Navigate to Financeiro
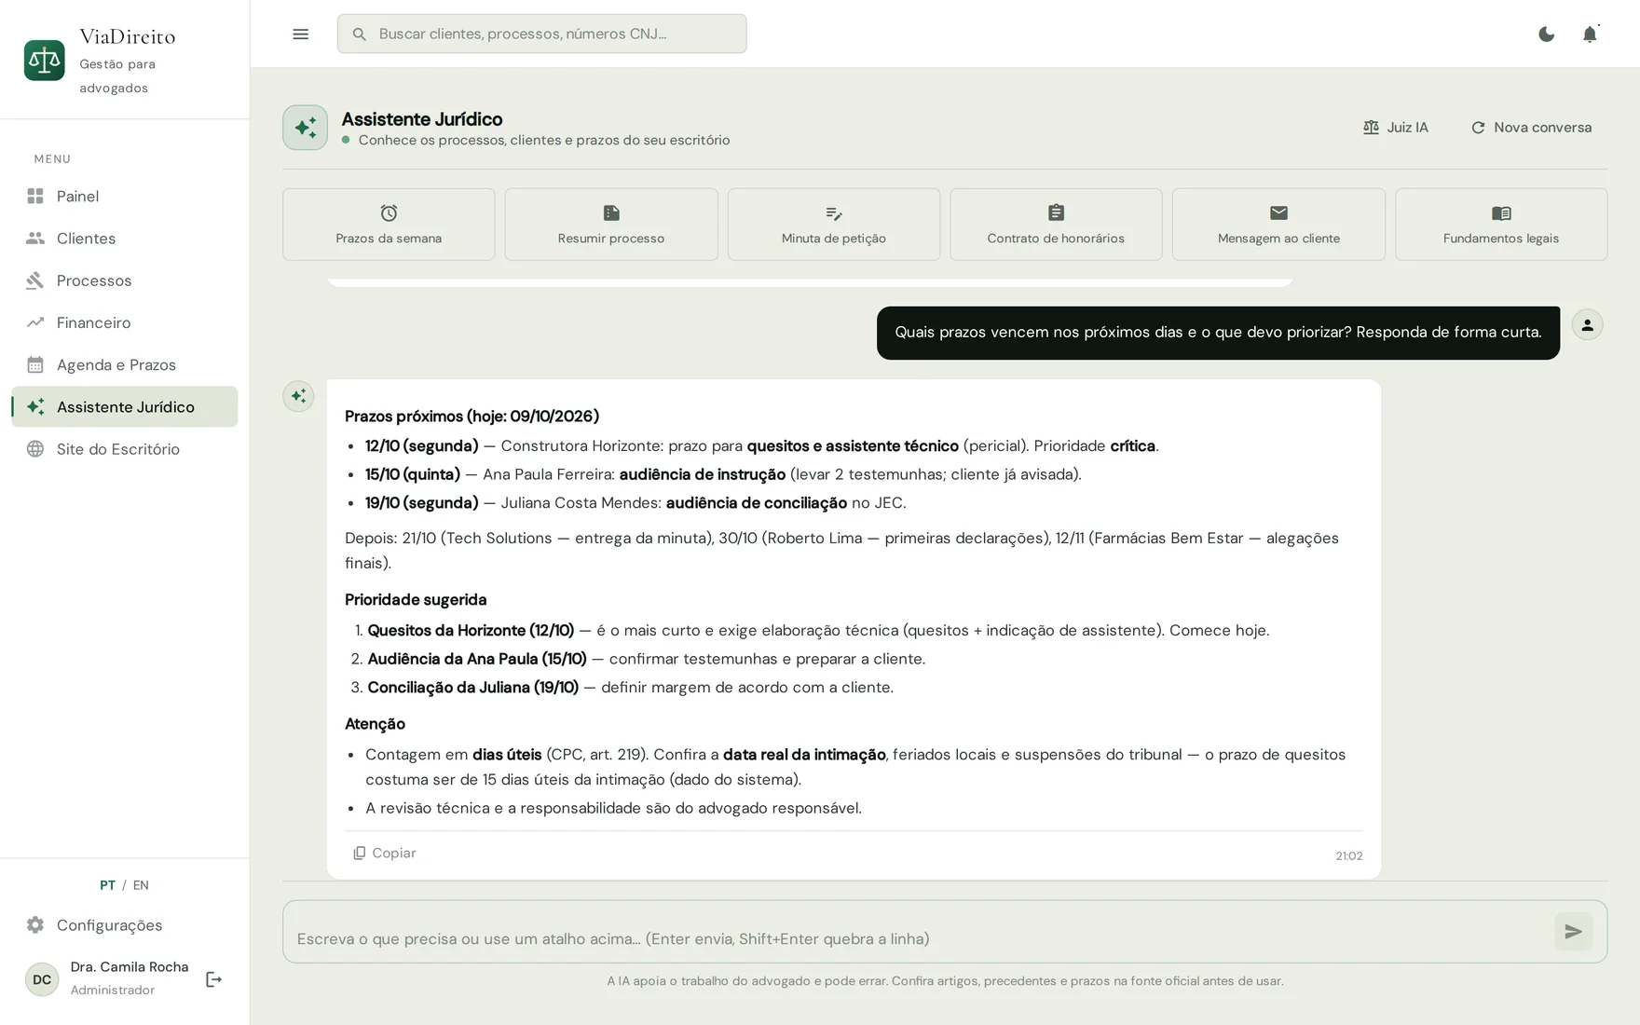 pyautogui.click(x=124, y=322)
